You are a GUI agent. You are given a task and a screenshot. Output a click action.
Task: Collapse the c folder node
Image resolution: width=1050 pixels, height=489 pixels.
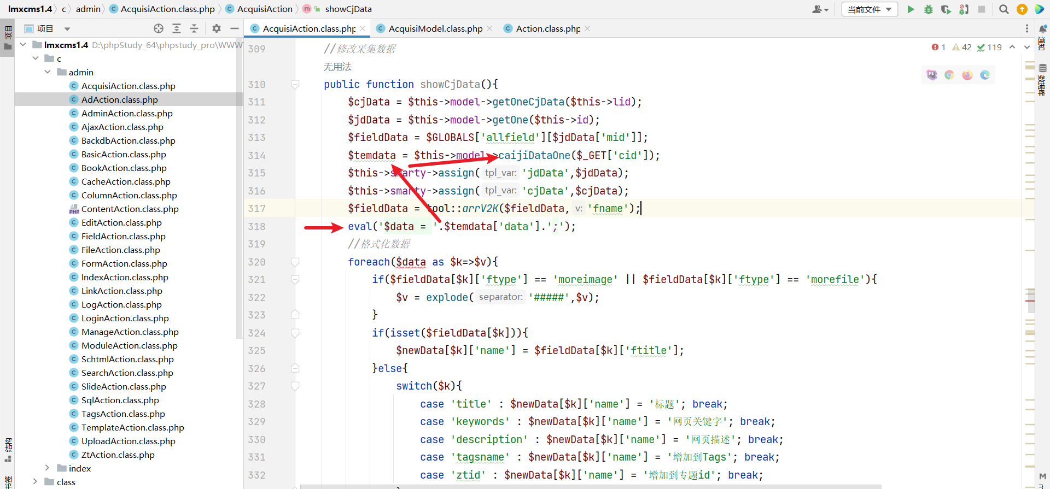point(36,58)
